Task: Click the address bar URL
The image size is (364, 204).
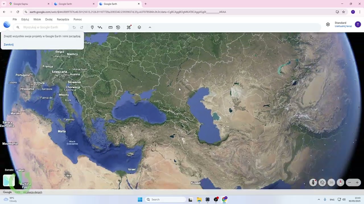Action: click(128, 12)
